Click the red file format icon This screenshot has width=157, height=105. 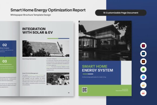point(143,93)
